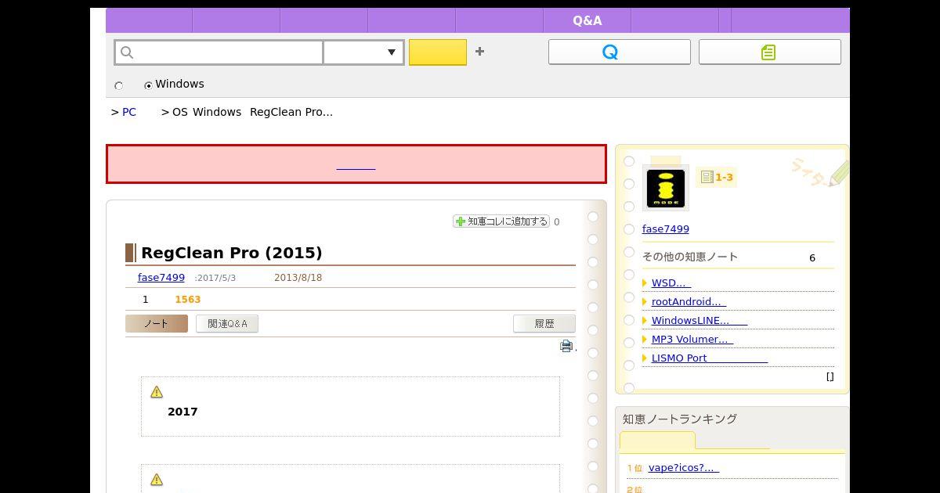The width and height of the screenshot is (940, 493).
Task: Click the arrow bullet beside rootAndroid link
Action: point(645,302)
